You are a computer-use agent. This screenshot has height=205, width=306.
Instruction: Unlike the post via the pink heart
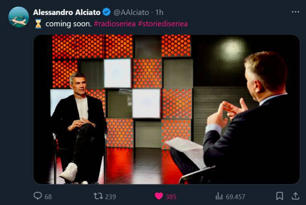coord(159,196)
